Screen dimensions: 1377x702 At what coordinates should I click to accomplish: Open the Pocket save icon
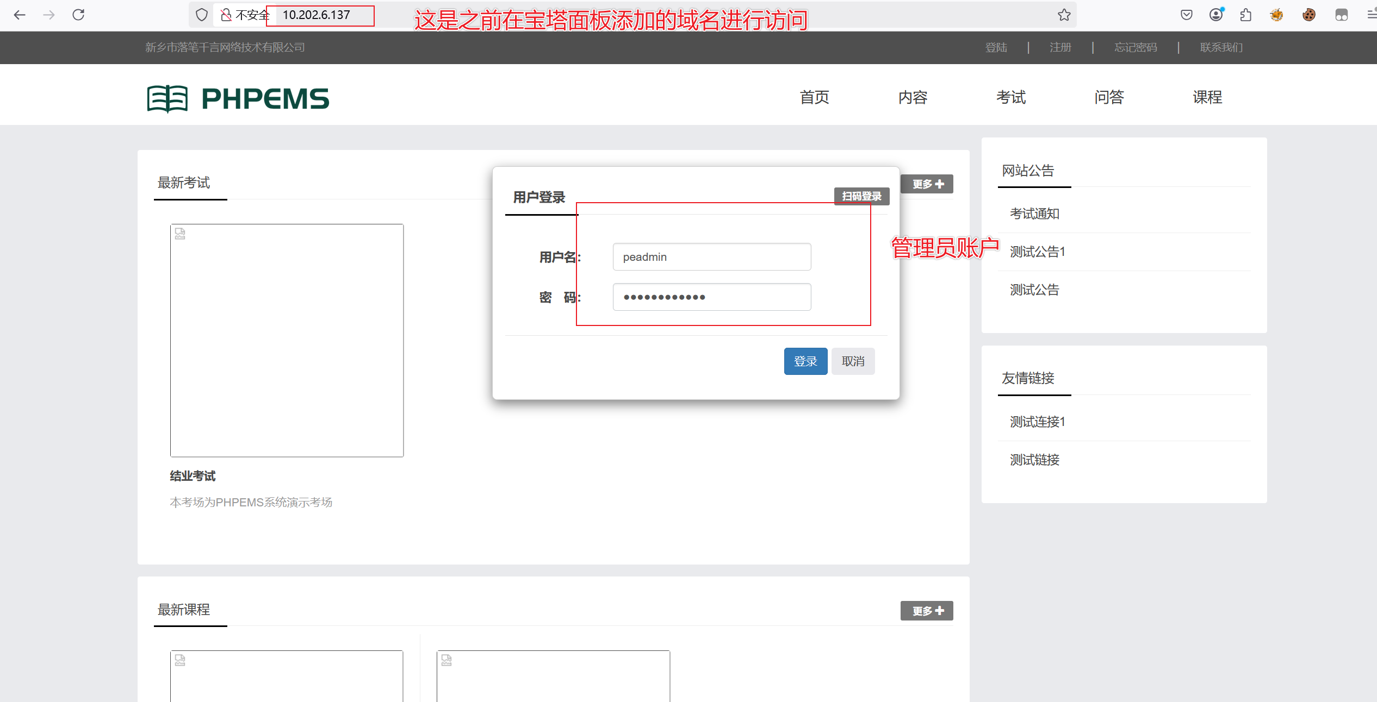coord(1187,15)
